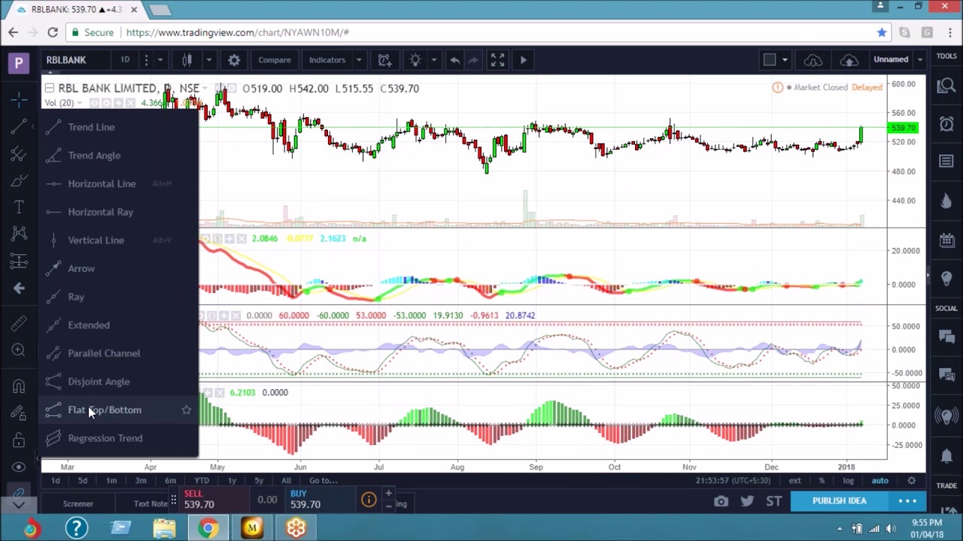
Task: Set time range to All
Action: click(x=286, y=481)
